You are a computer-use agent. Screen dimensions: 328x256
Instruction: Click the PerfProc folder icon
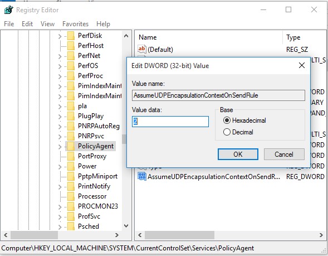[x=71, y=76]
